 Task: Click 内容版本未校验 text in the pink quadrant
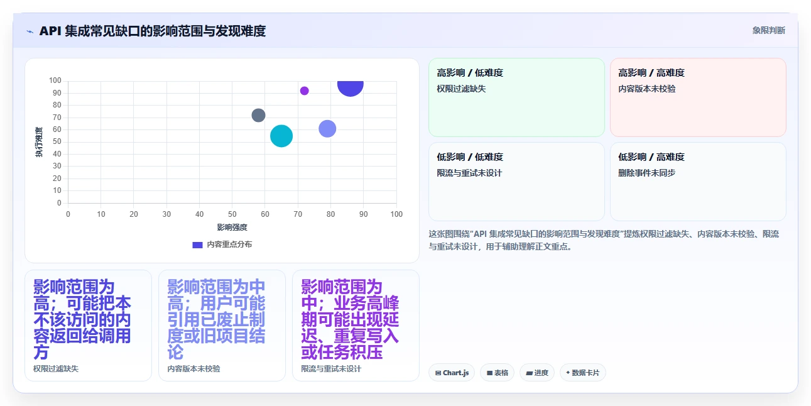[647, 89]
